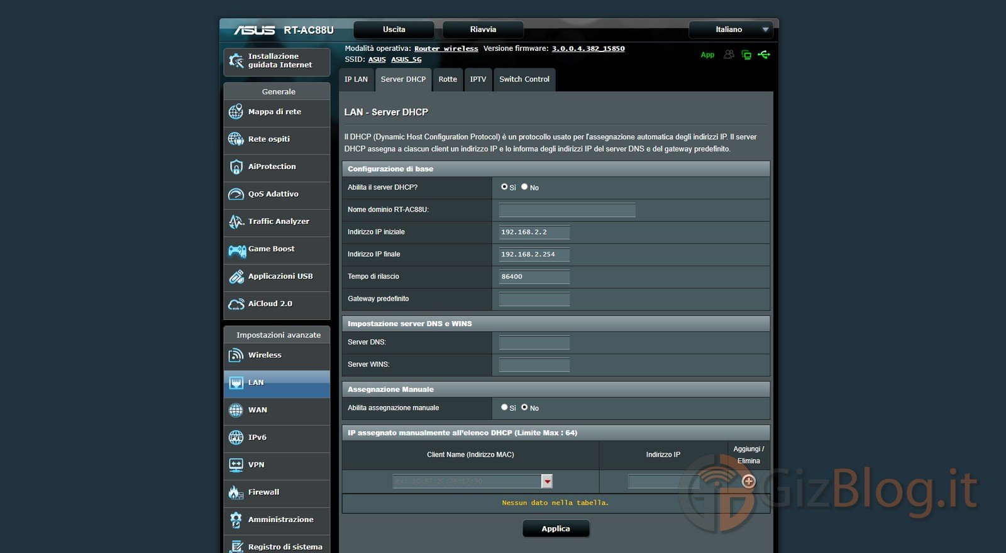This screenshot has height=553, width=1006.
Task: Click the Server DNS input field
Action: [534, 342]
